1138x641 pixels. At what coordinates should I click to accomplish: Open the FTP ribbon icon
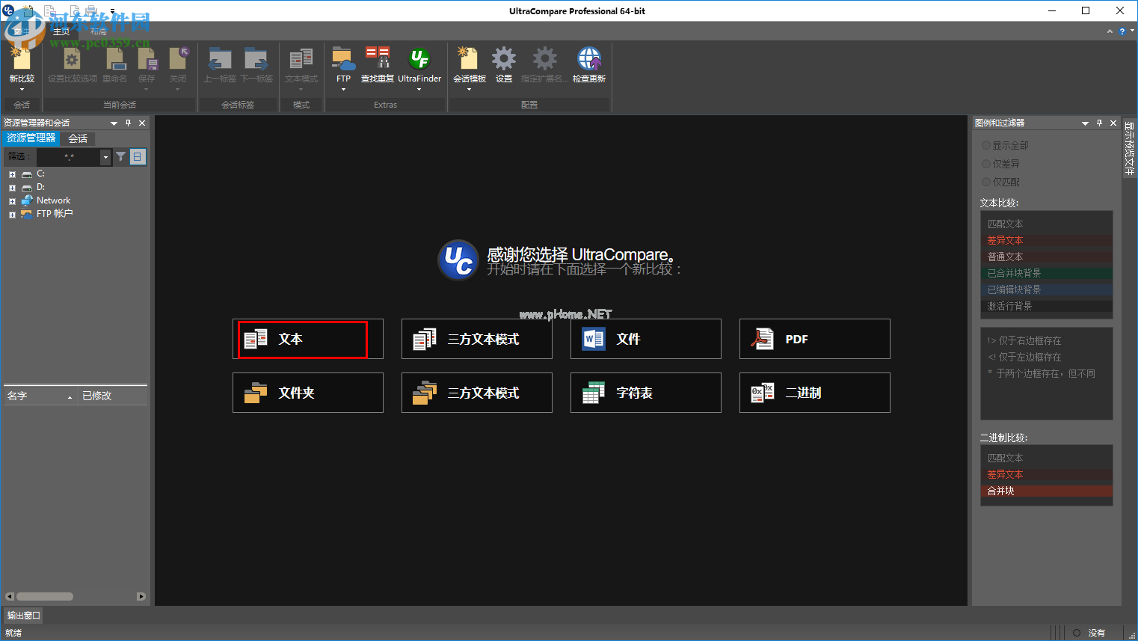pos(343,59)
